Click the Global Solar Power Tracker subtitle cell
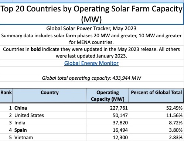Viewport: 184px width, 141px height. point(92,28)
